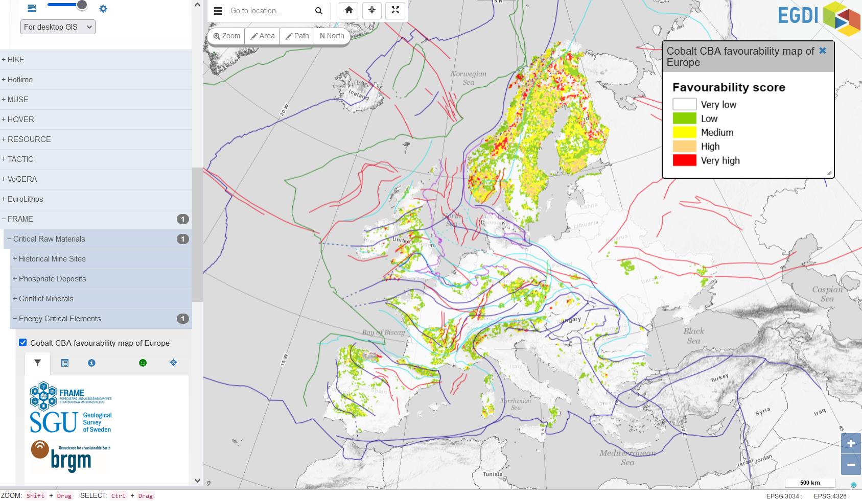The width and height of the screenshot is (862, 501).
Task: Expand the EuroLithos group
Action: 25,199
